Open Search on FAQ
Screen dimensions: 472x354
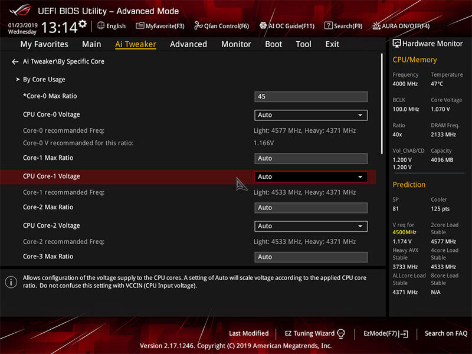point(446,333)
